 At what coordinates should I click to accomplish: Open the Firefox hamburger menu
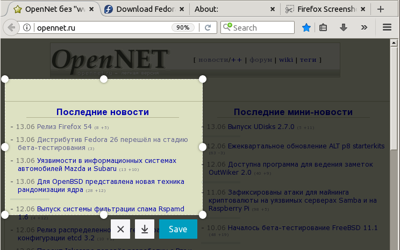[387, 27]
